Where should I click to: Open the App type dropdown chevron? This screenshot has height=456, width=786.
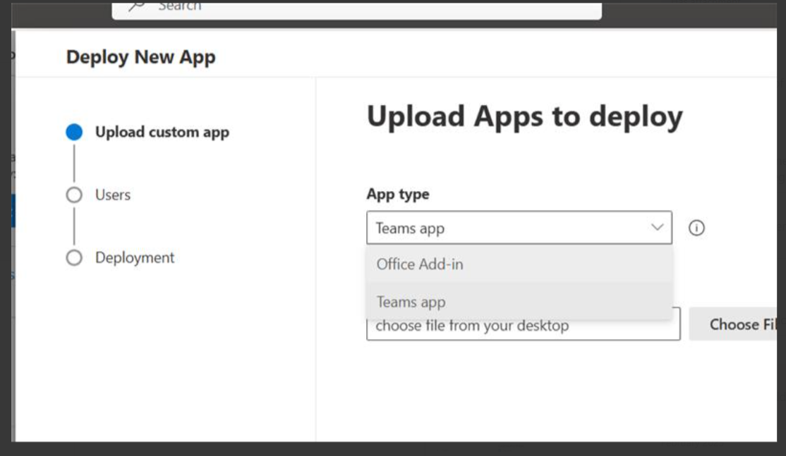pos(657,227)
